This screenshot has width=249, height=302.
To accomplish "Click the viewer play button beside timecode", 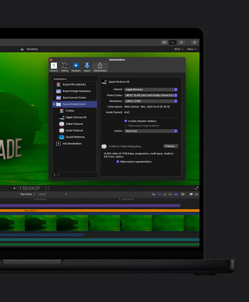I will (x=15, y=188).
